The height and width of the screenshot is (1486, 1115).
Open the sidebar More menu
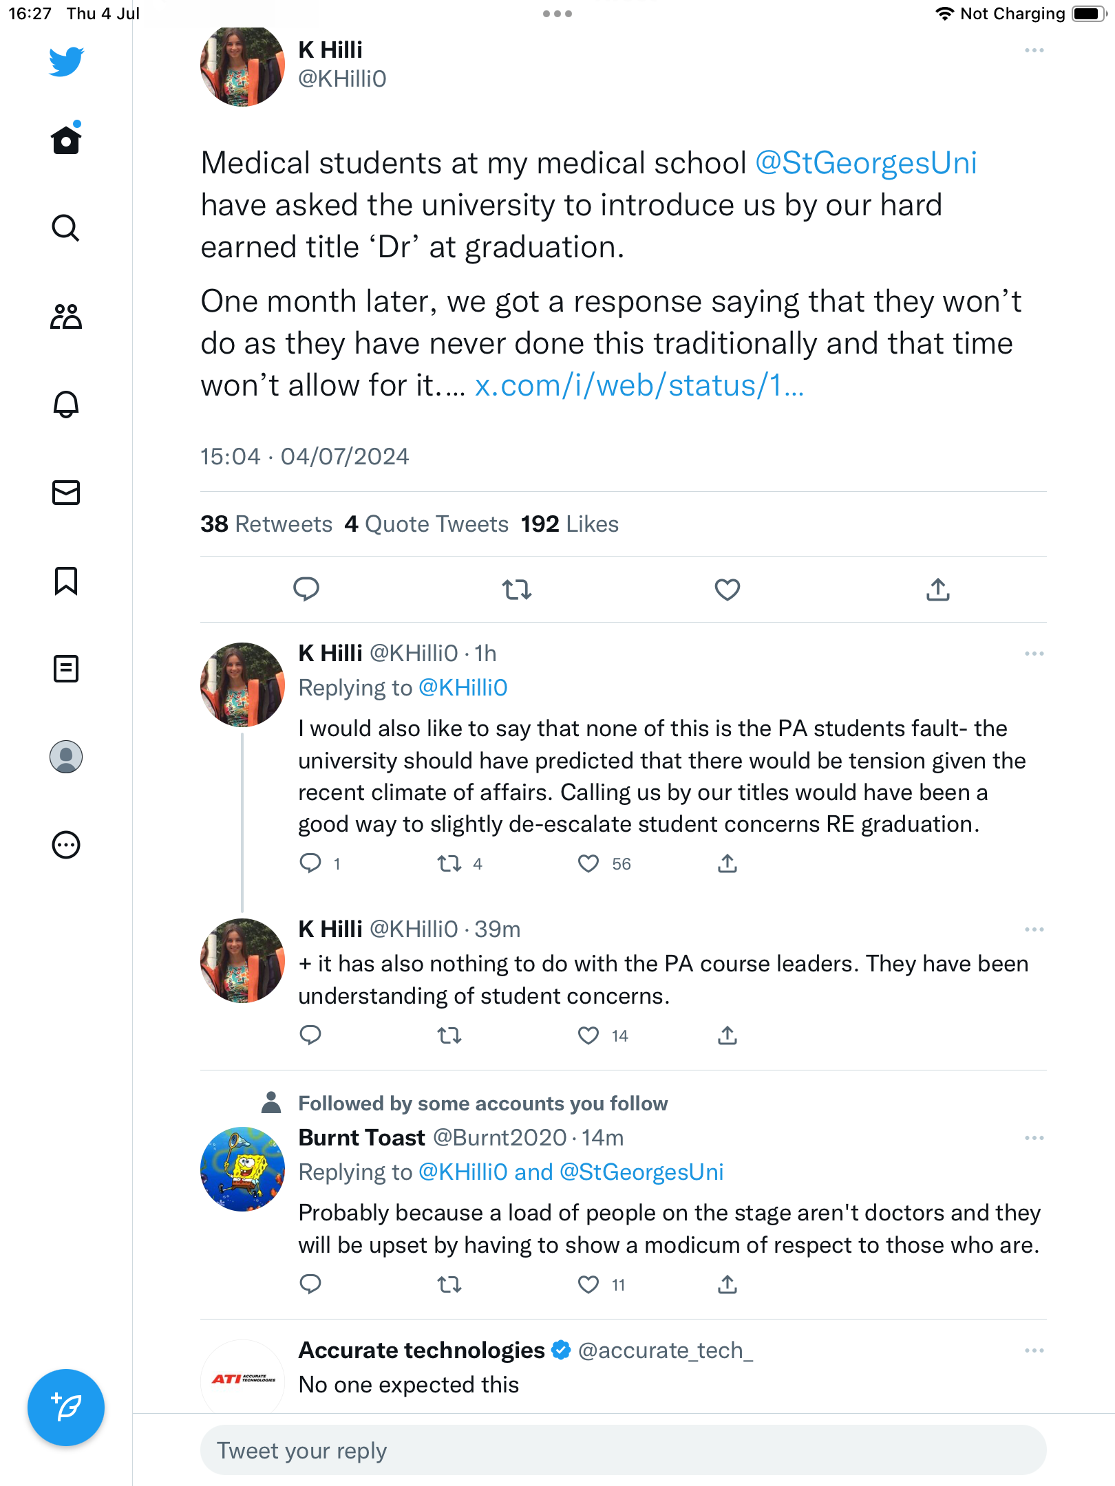pos(66,845)
